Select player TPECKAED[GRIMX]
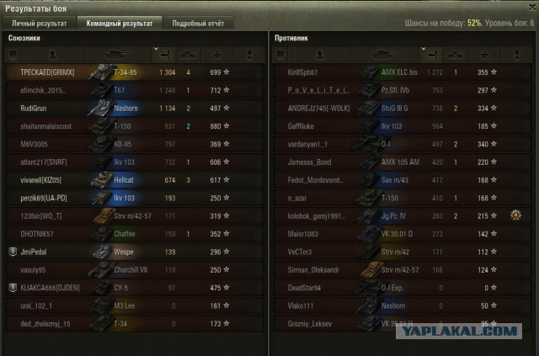The image size is (539, 356). (x=47, y=72)
